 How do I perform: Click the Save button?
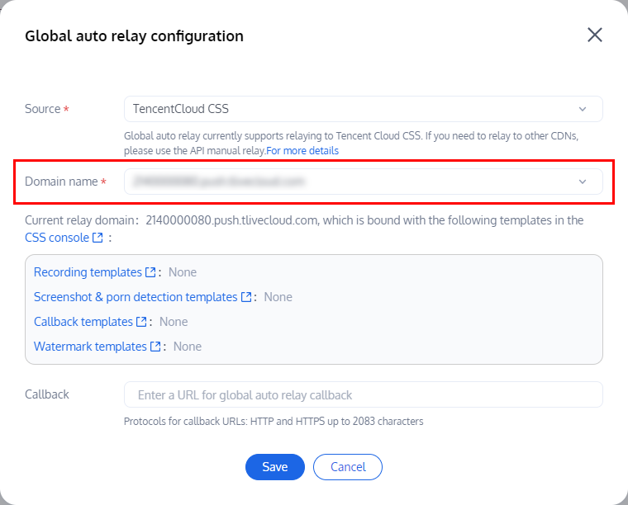pyautogui.click(x=274, y=467)
